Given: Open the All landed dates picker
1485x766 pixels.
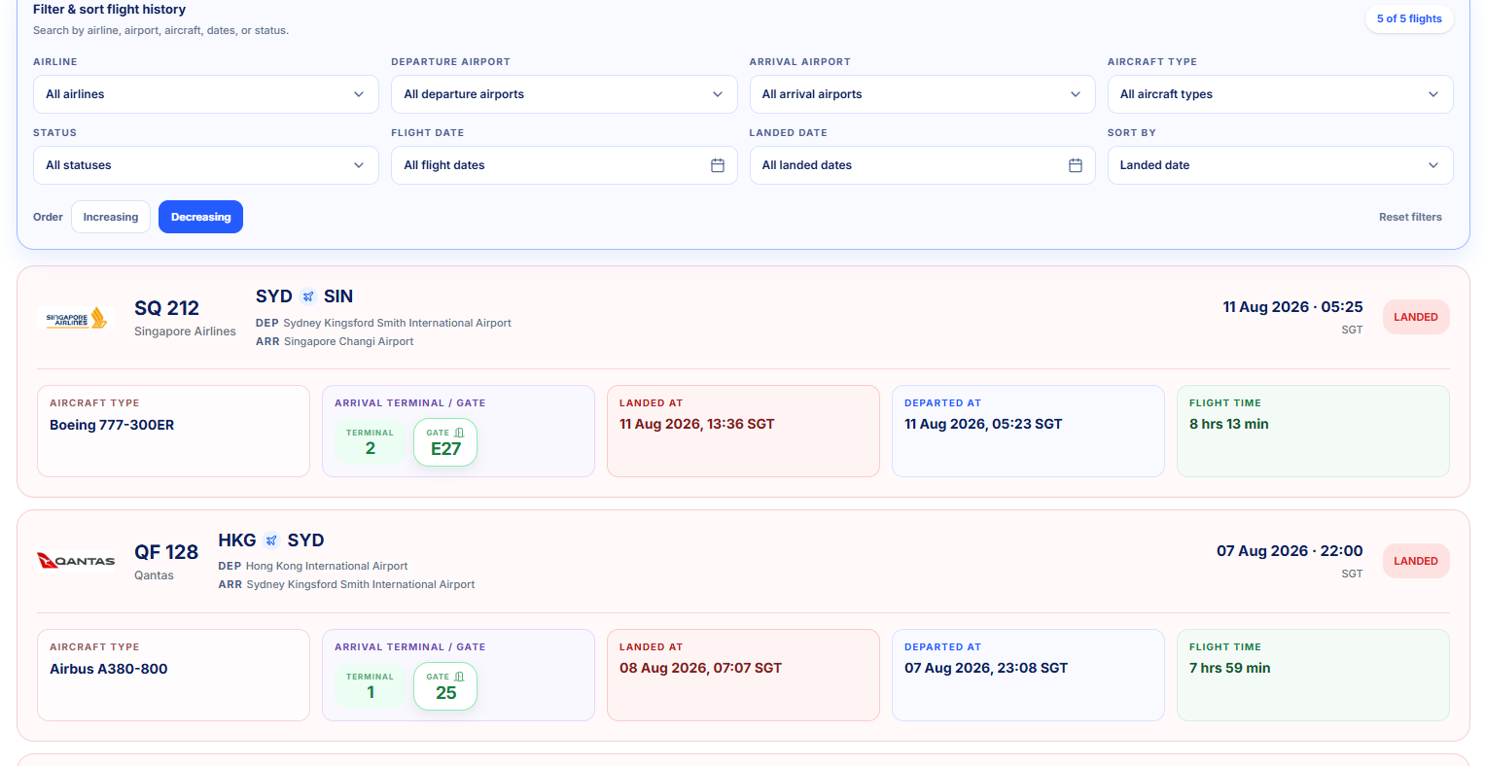Looking at the screenshot, I should [922, 165].
